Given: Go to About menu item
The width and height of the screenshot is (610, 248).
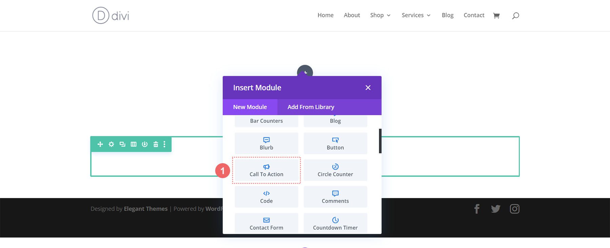Looking at the screenshot, I should [x=352, y=15].
